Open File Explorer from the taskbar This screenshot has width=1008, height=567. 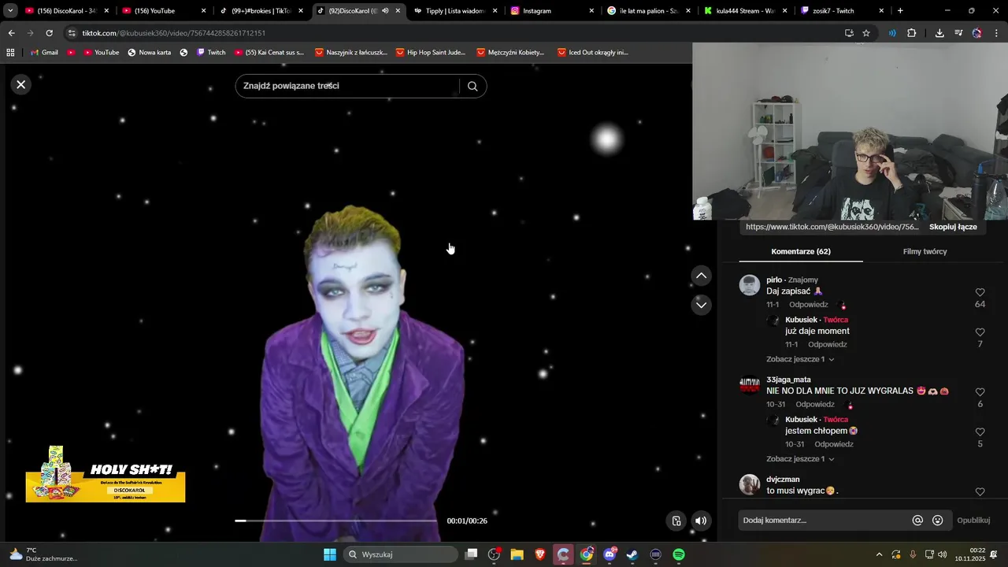(517, 554)
